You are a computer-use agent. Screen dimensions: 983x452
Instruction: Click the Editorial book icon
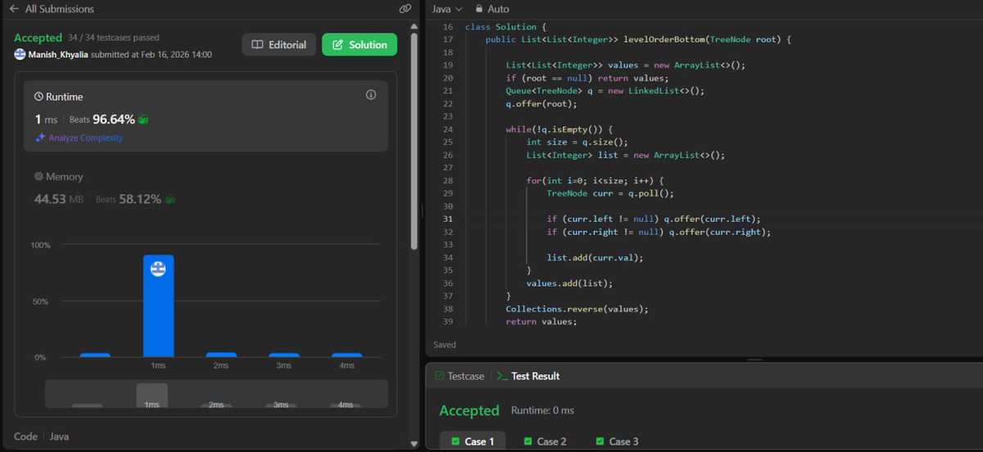pos(257,45)
